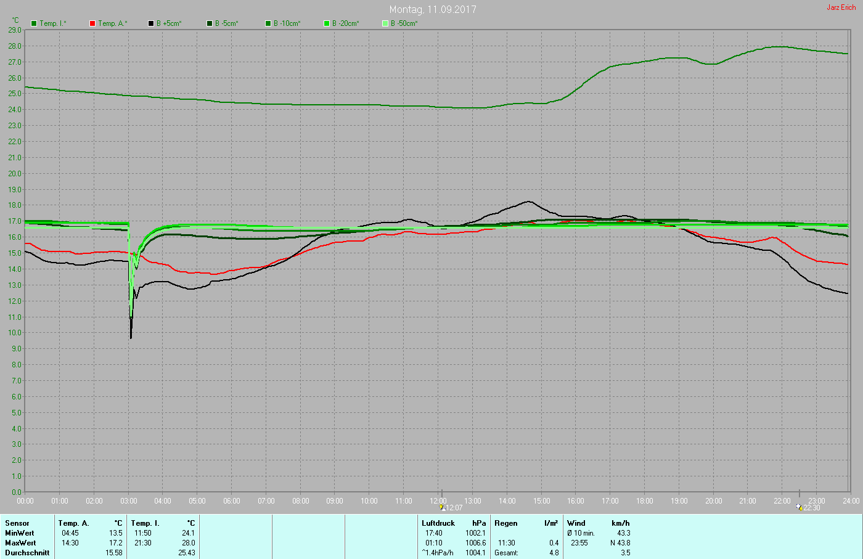Click the 'Temp. A.' column header in table
This screenshot has height=559, width=863.
[73, 523]
